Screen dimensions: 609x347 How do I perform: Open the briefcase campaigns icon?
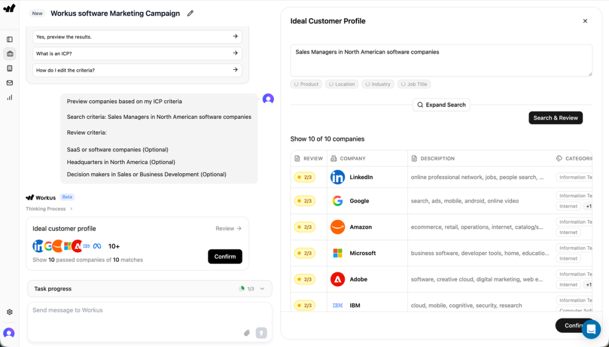click(x=10, y=54)
